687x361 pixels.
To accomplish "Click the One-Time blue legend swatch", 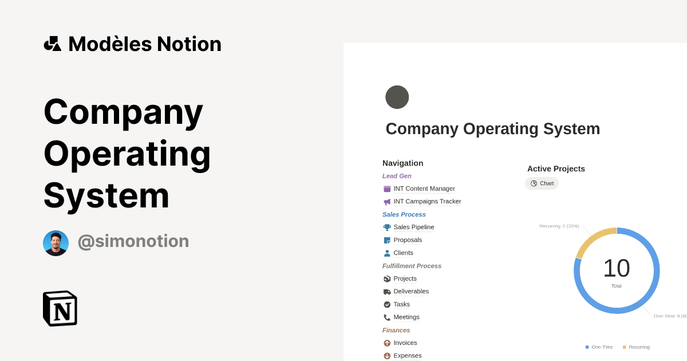I will coord(587,347).
